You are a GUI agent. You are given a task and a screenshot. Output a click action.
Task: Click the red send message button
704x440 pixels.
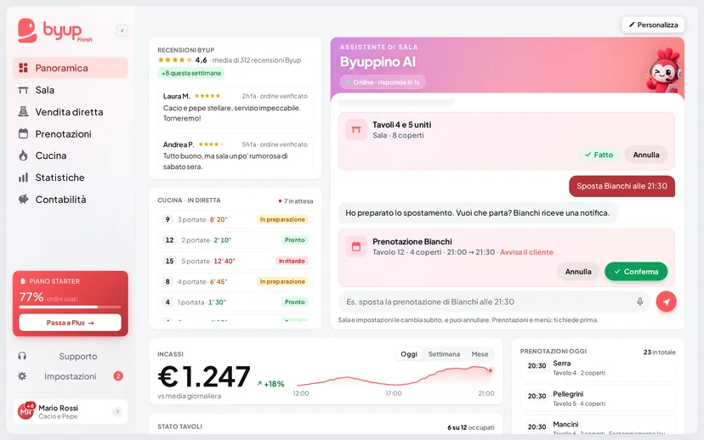tap(667, 302)
